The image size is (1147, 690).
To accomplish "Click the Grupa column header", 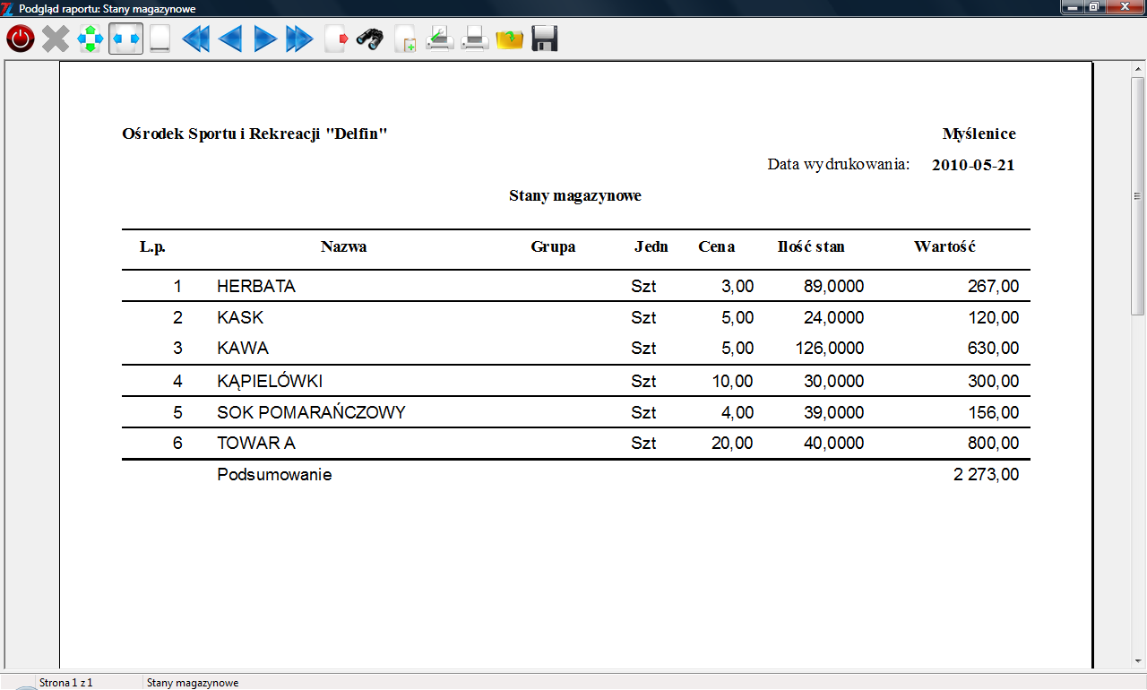I will tap(553, 247).
